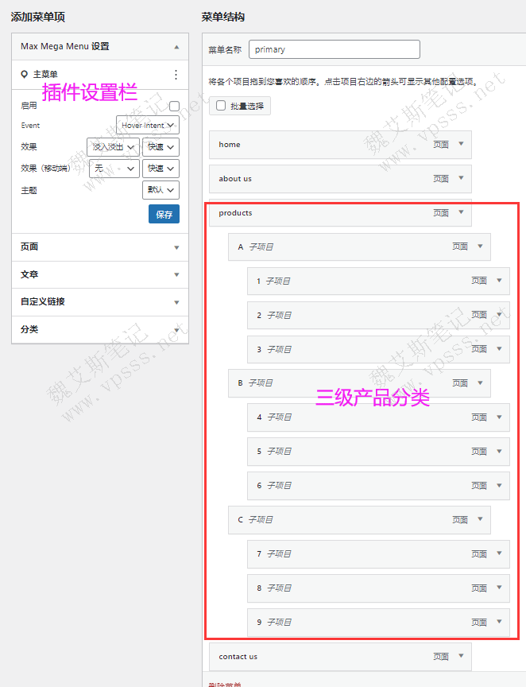
Task: Tick the 批量选择 checkbox
Action: 221,106
